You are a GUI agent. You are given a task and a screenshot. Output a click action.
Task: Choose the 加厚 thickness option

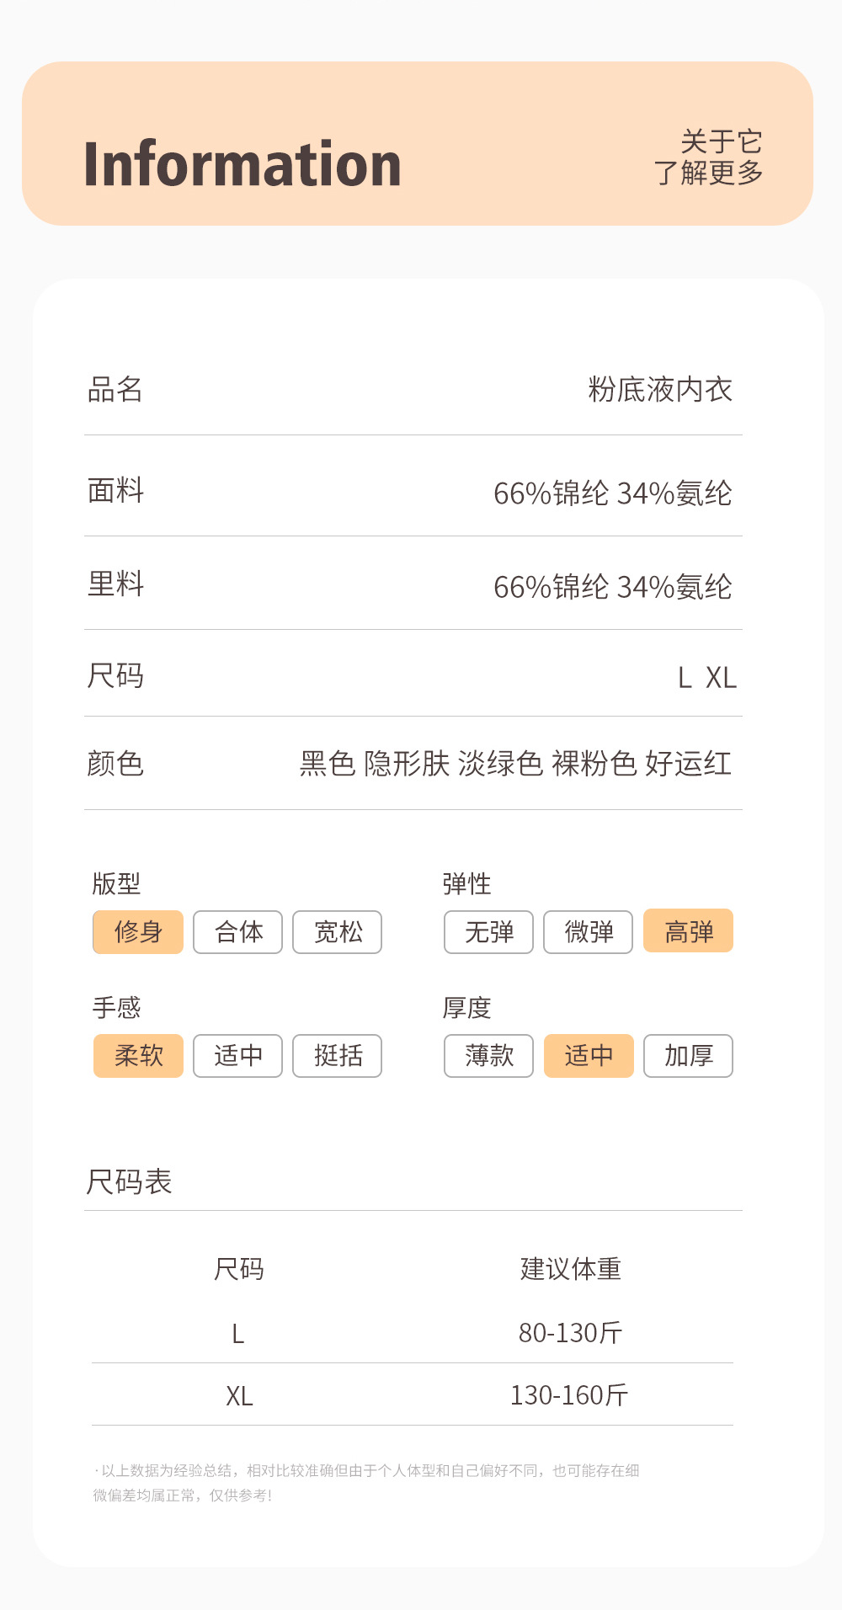click(688, 1056)
